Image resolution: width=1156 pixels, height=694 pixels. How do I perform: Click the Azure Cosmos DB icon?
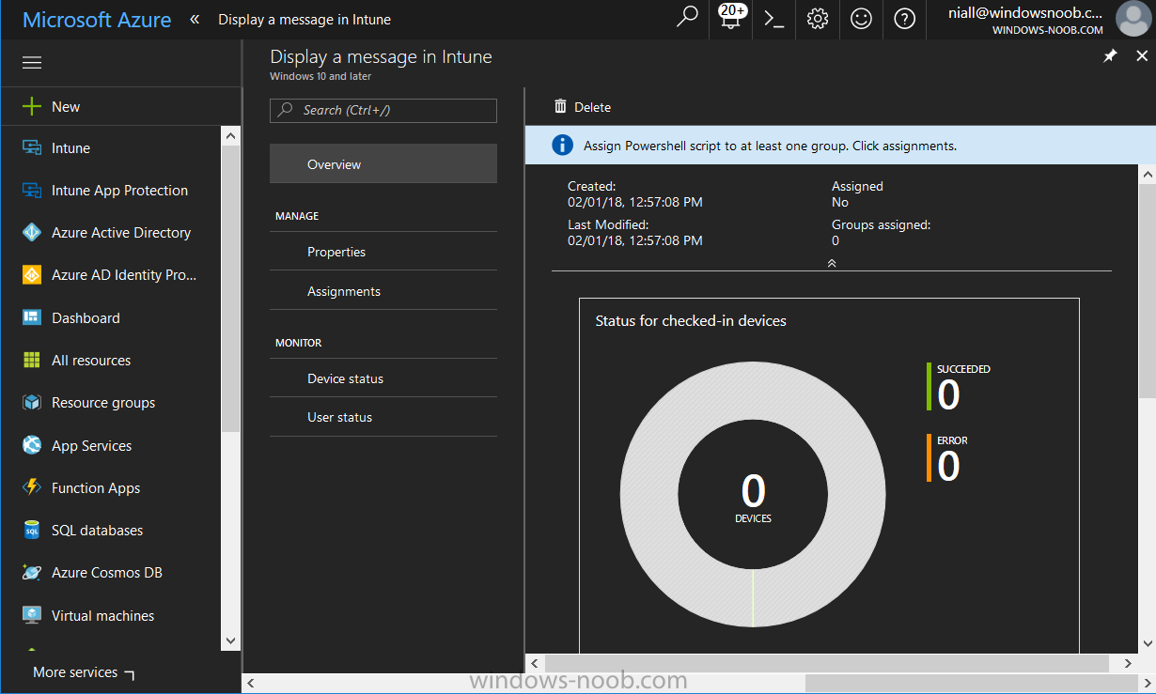pos(32,573)
